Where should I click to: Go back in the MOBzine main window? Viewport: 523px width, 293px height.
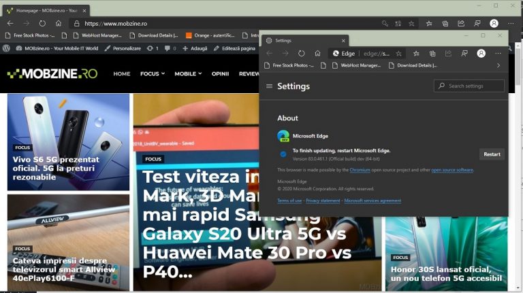[10, 23]
